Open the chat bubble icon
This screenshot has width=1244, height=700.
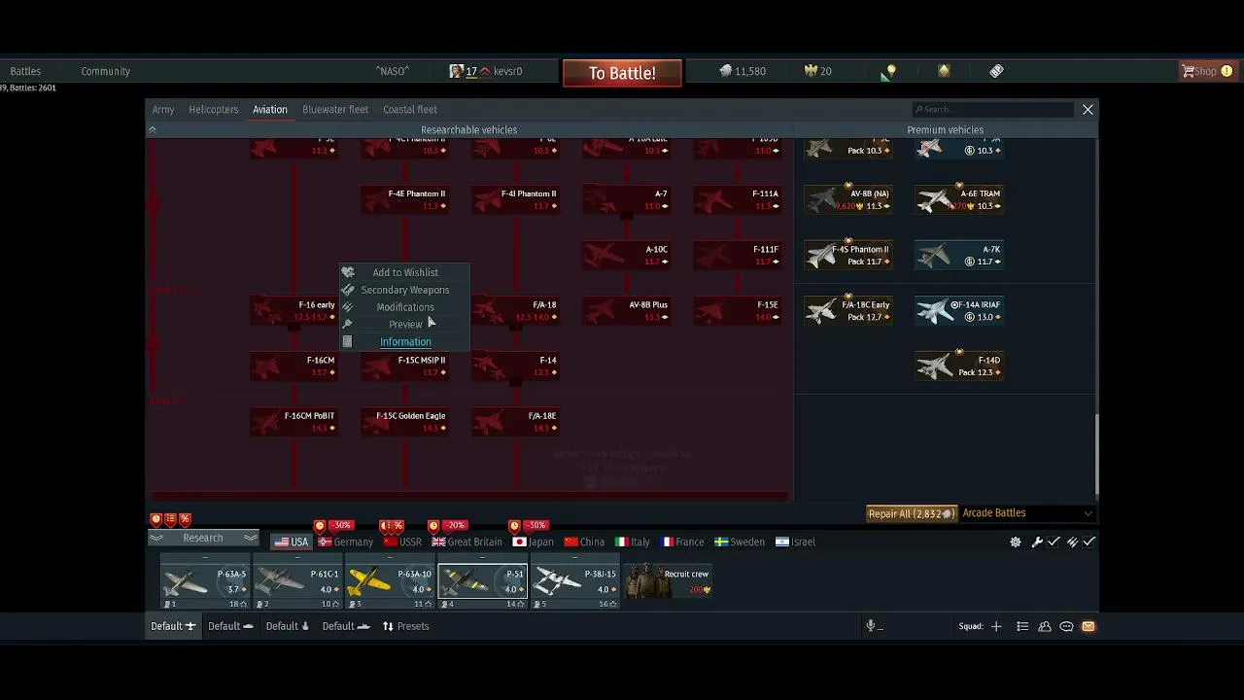point(1066,627)
